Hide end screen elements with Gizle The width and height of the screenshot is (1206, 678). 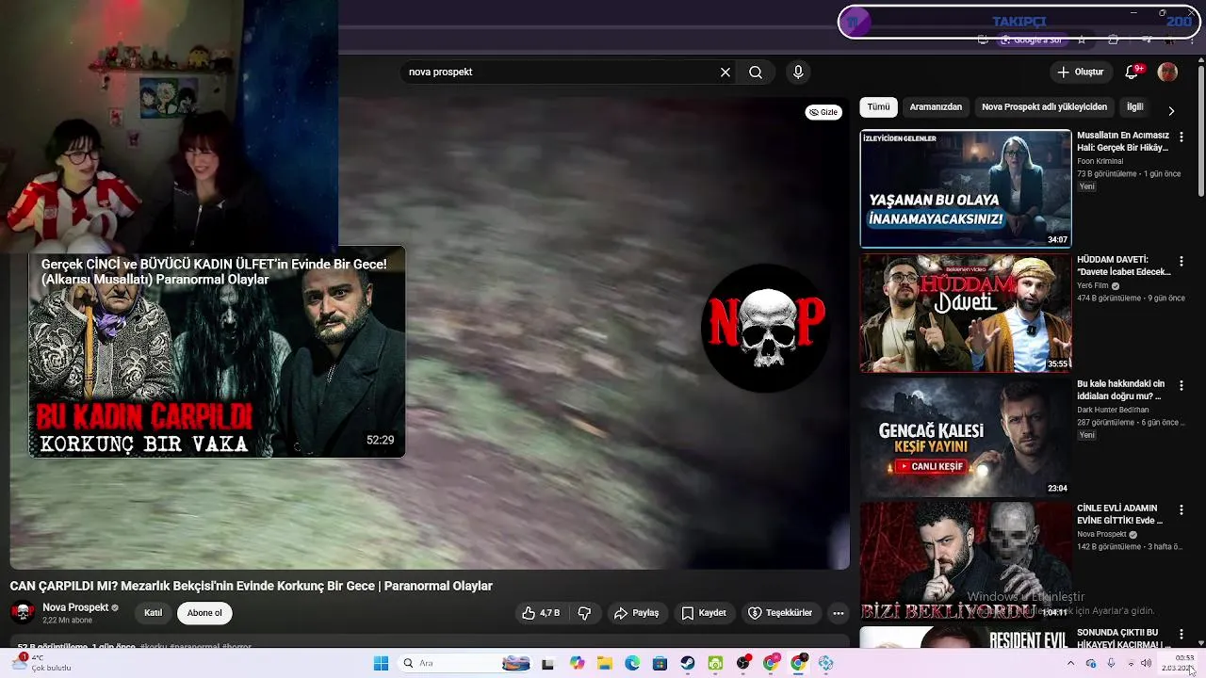[823, 112]
